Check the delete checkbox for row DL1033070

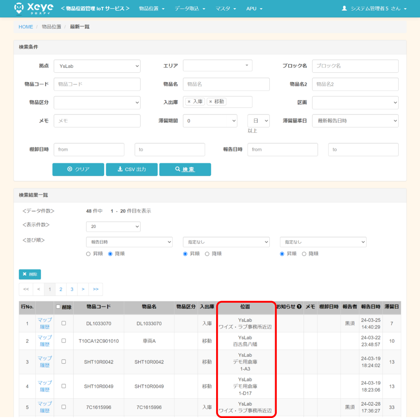pyautogui.click(x=64, y=323)
